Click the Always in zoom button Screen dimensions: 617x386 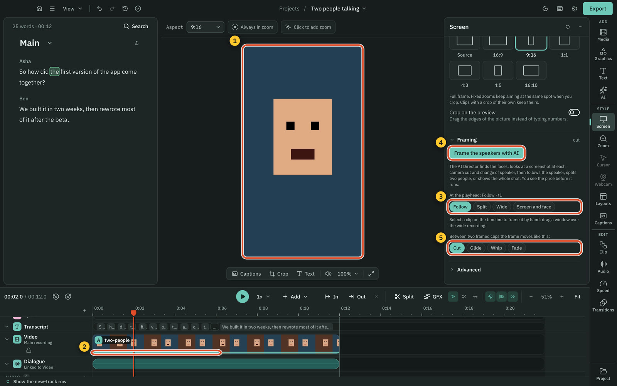[x=253, y=27]
